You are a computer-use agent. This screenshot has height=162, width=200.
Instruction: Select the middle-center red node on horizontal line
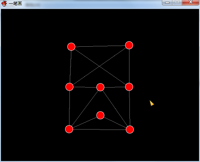click(x=100, y=87)
